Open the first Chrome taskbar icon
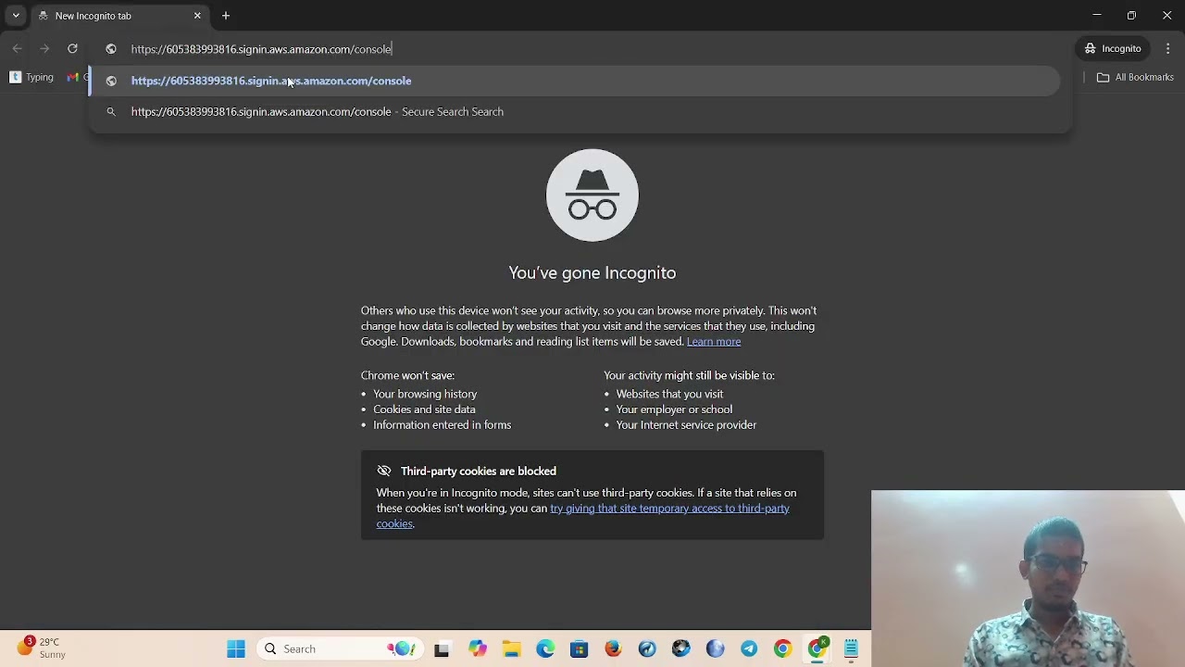Screen dimensions: 1185x667 coord(783,649)
